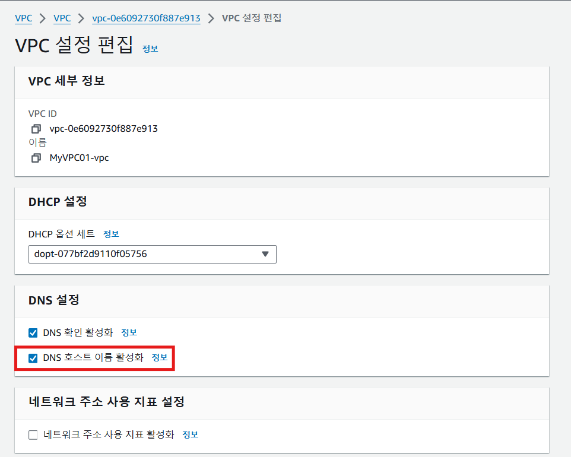The height and width of the screenshot is (457, 571).
Task: Click the VPC ID text vpc-0e6092730f887e913 in details
Action: pyautogui.click(x=103, y=129)
